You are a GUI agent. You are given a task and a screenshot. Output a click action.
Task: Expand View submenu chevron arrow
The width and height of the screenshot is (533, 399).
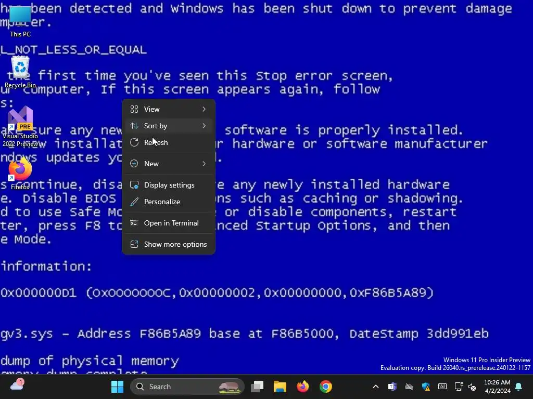[204, 109]
